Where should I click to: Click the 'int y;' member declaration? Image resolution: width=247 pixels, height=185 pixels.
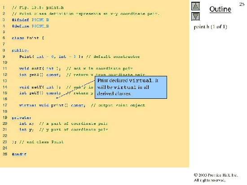[x=26, y=130]
